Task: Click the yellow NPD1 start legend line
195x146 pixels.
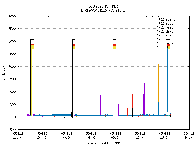Action: coord(181,35)
